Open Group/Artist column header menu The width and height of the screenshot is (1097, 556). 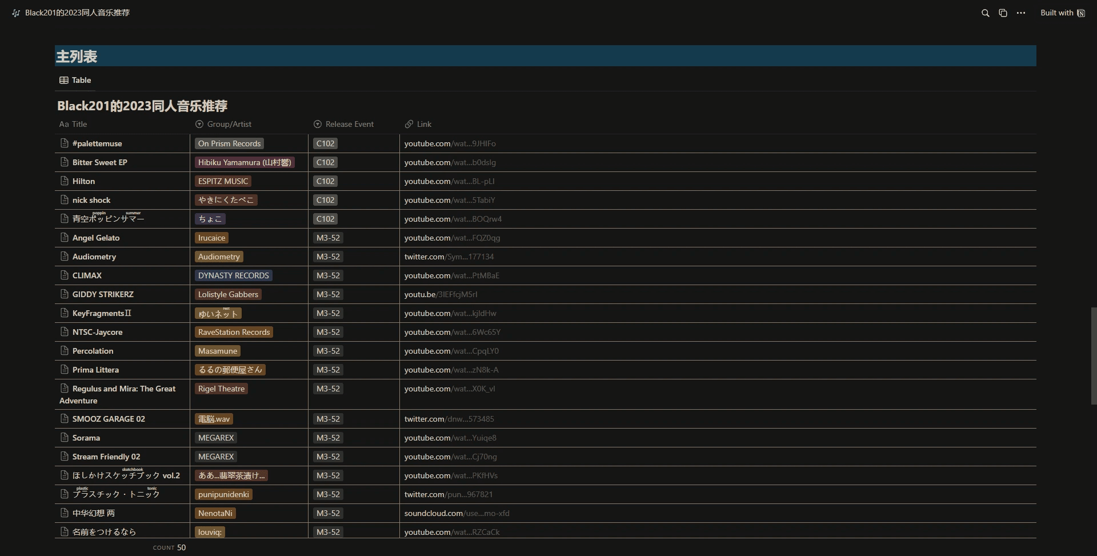(229, 124)
